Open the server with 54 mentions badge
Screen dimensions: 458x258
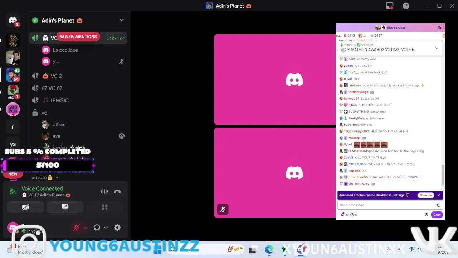coord(13,75)
